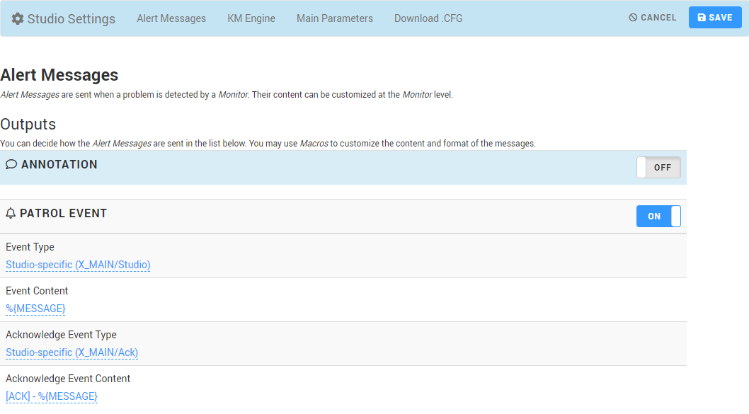The height and width of the screenshot is (414, 749).
Task: Open the Event Type selector for Studio-specific
Action: pos(78,264)
